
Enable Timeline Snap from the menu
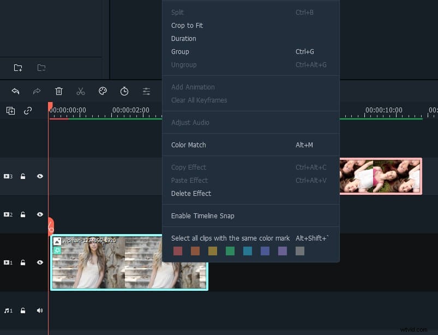tap(202, 216)
